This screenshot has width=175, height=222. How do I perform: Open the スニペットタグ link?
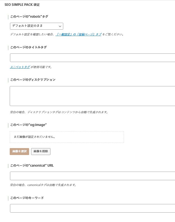[20, 67]
